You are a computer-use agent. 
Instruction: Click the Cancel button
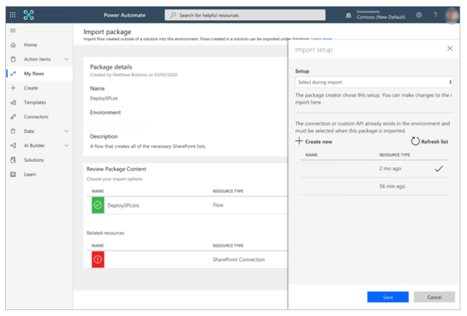click(x=434, y=297)
